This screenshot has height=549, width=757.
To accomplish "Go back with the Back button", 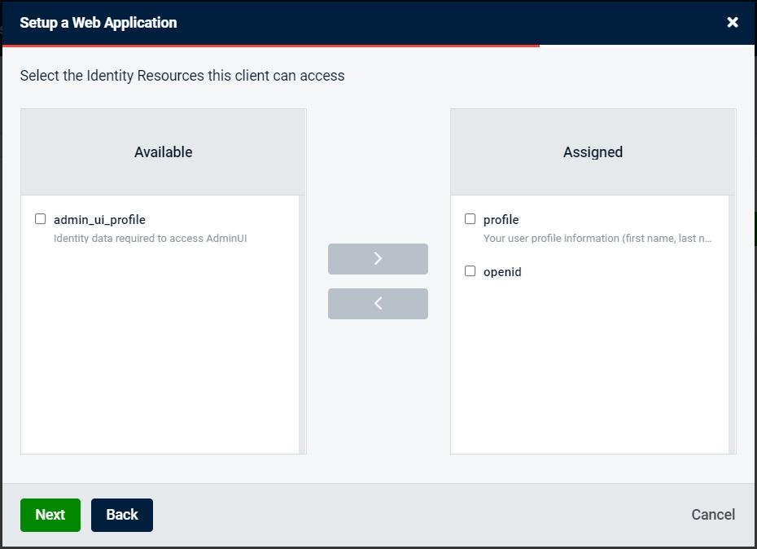I will (122, 515).
